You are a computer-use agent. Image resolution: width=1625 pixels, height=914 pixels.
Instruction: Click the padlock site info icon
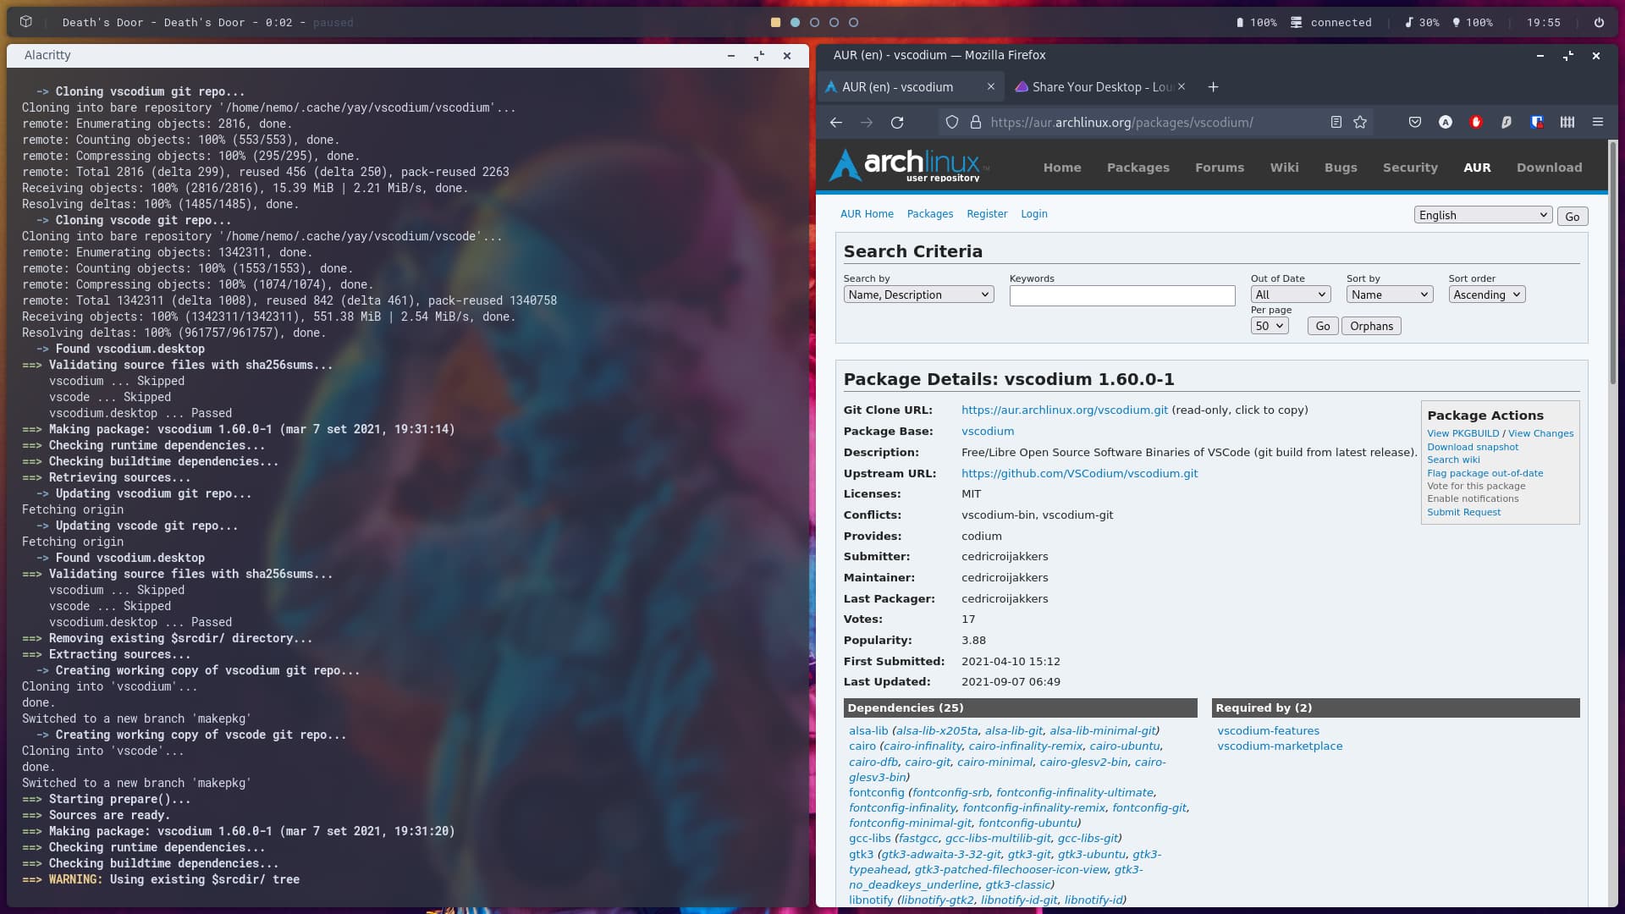click(x=975, y=123)
